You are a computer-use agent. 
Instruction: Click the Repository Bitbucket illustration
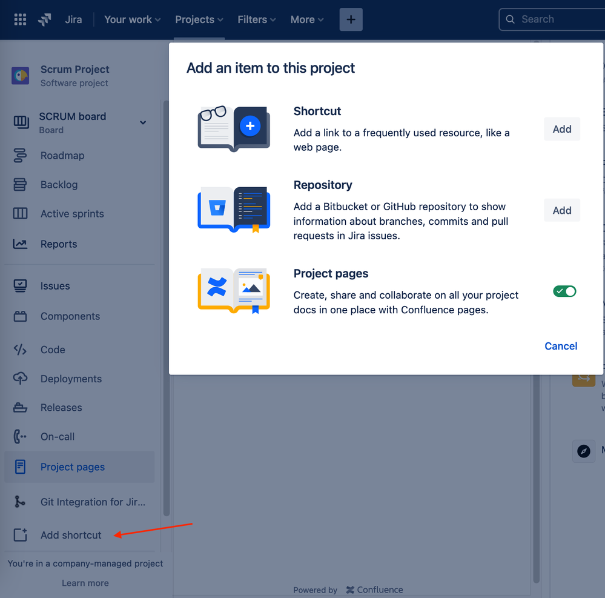(x=234, y=210)
